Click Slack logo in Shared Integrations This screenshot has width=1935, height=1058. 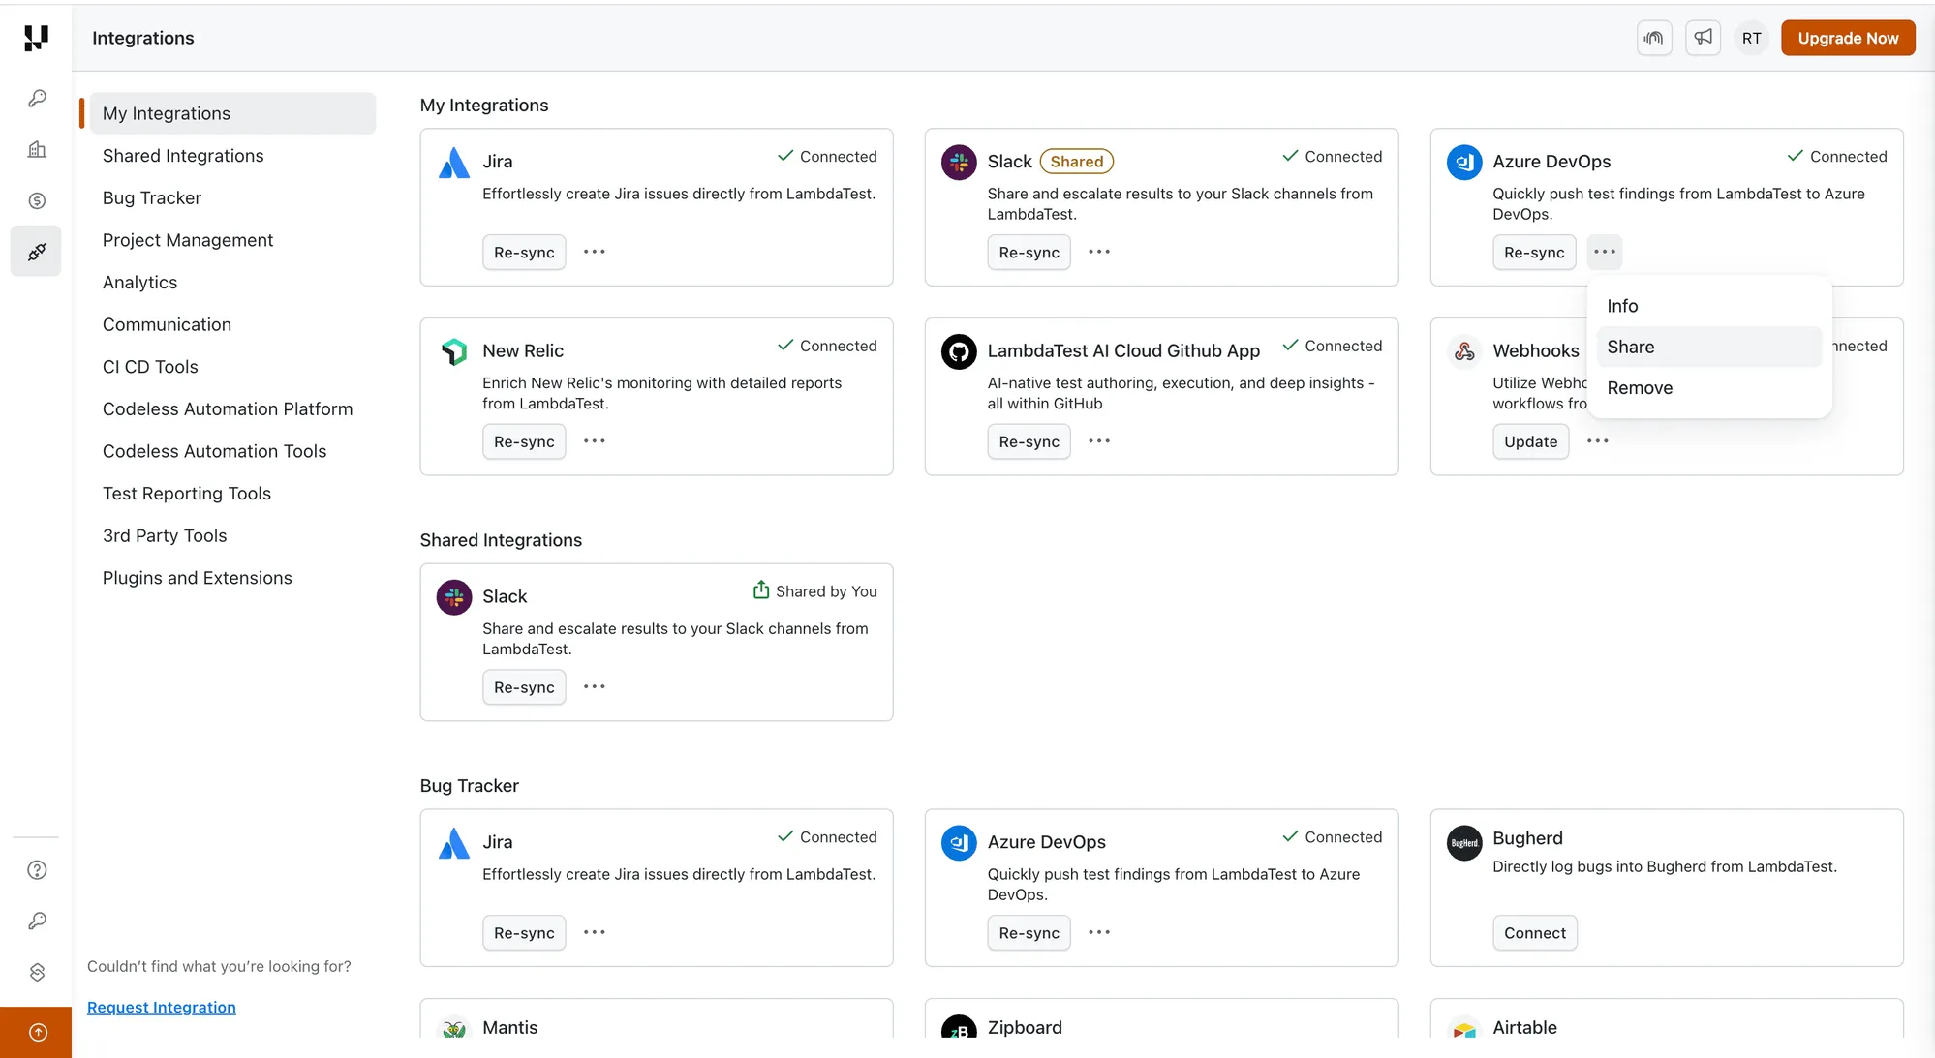(x=454, y=597)
